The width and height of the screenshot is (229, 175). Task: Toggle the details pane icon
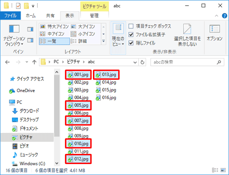pos(30,40)
